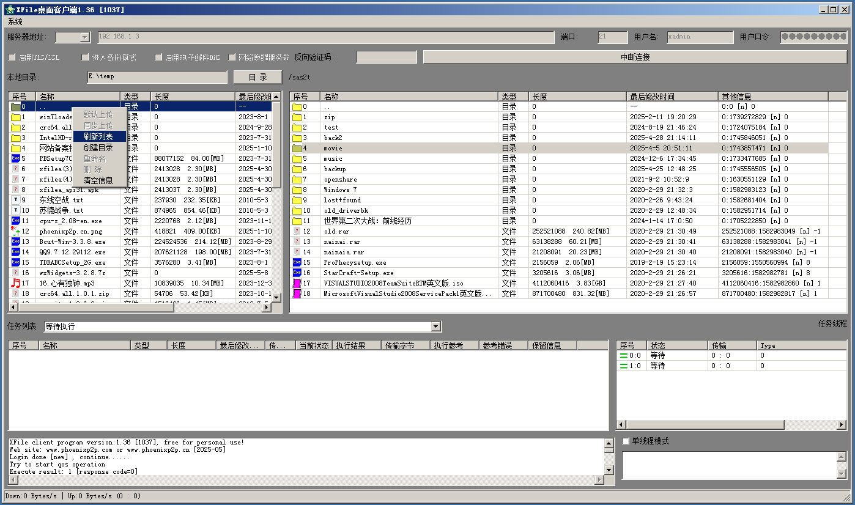Choose 刷新列表 from the context menu

(98, 136)
